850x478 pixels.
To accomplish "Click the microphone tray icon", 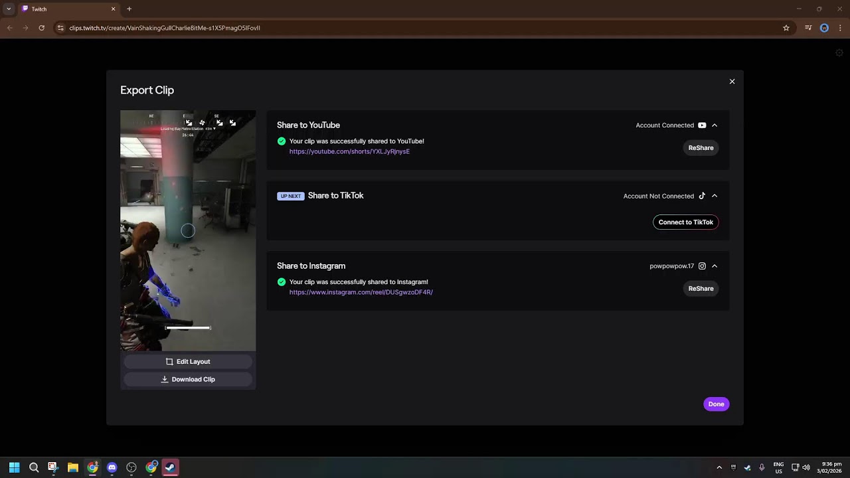I will [762, 467].
